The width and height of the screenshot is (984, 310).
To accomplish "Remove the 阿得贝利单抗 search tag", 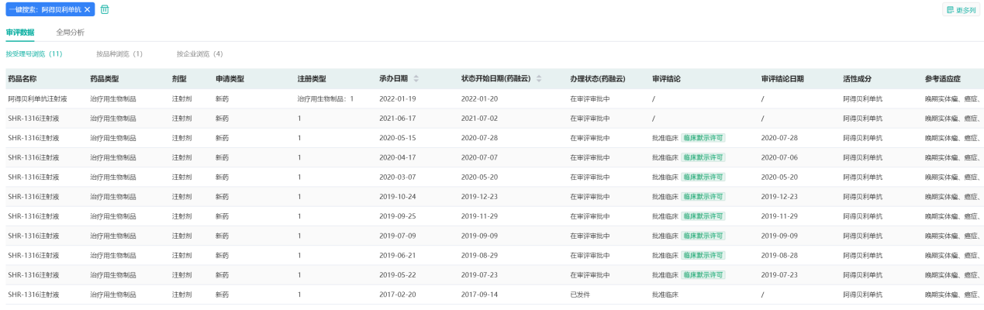I will pos(88,9).
